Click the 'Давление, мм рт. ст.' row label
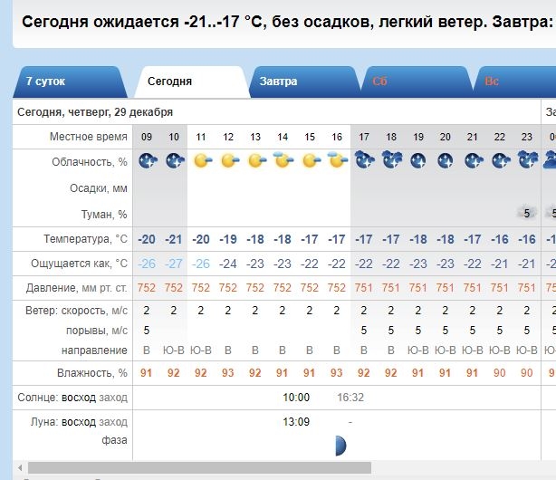The image size is (556, 480). pyautogui.click(x=77, y=288)
